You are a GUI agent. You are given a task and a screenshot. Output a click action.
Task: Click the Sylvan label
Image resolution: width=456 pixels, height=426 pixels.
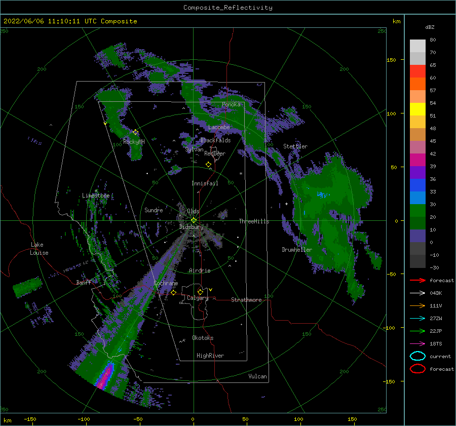click(194, 149)
